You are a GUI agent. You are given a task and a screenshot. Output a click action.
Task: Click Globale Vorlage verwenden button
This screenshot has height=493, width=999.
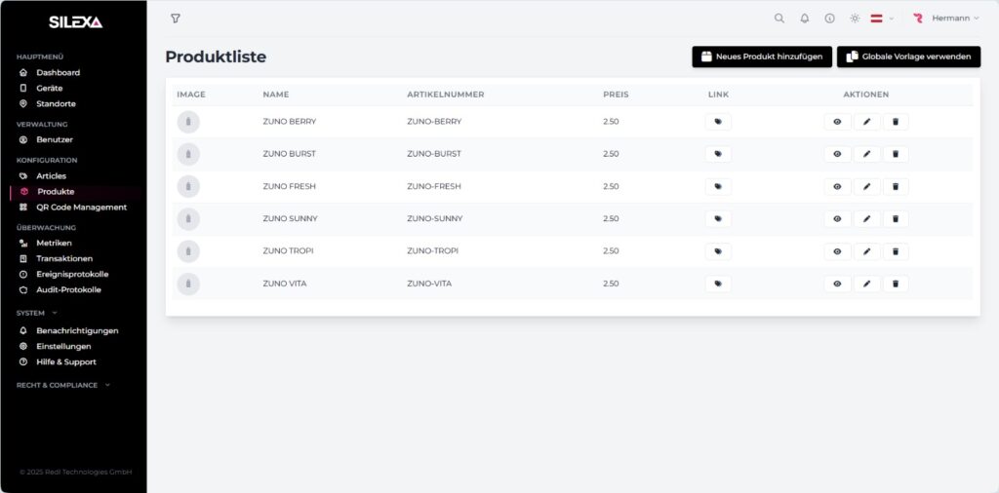click(x=908, y=57)
